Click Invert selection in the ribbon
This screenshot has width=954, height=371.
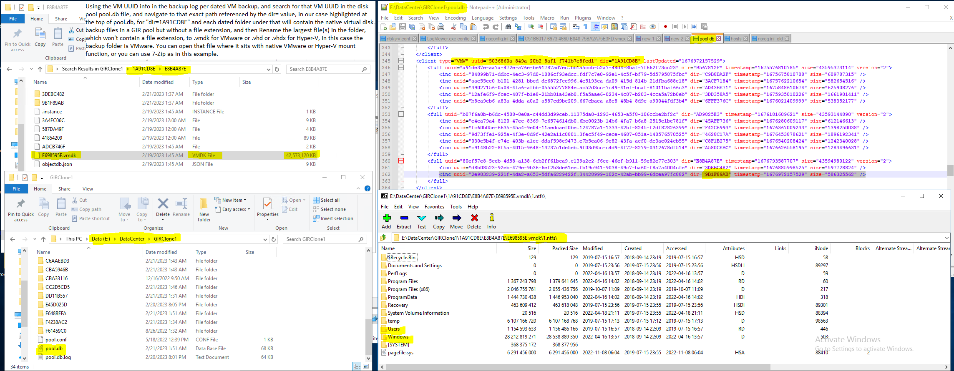(x=333, y=218)
